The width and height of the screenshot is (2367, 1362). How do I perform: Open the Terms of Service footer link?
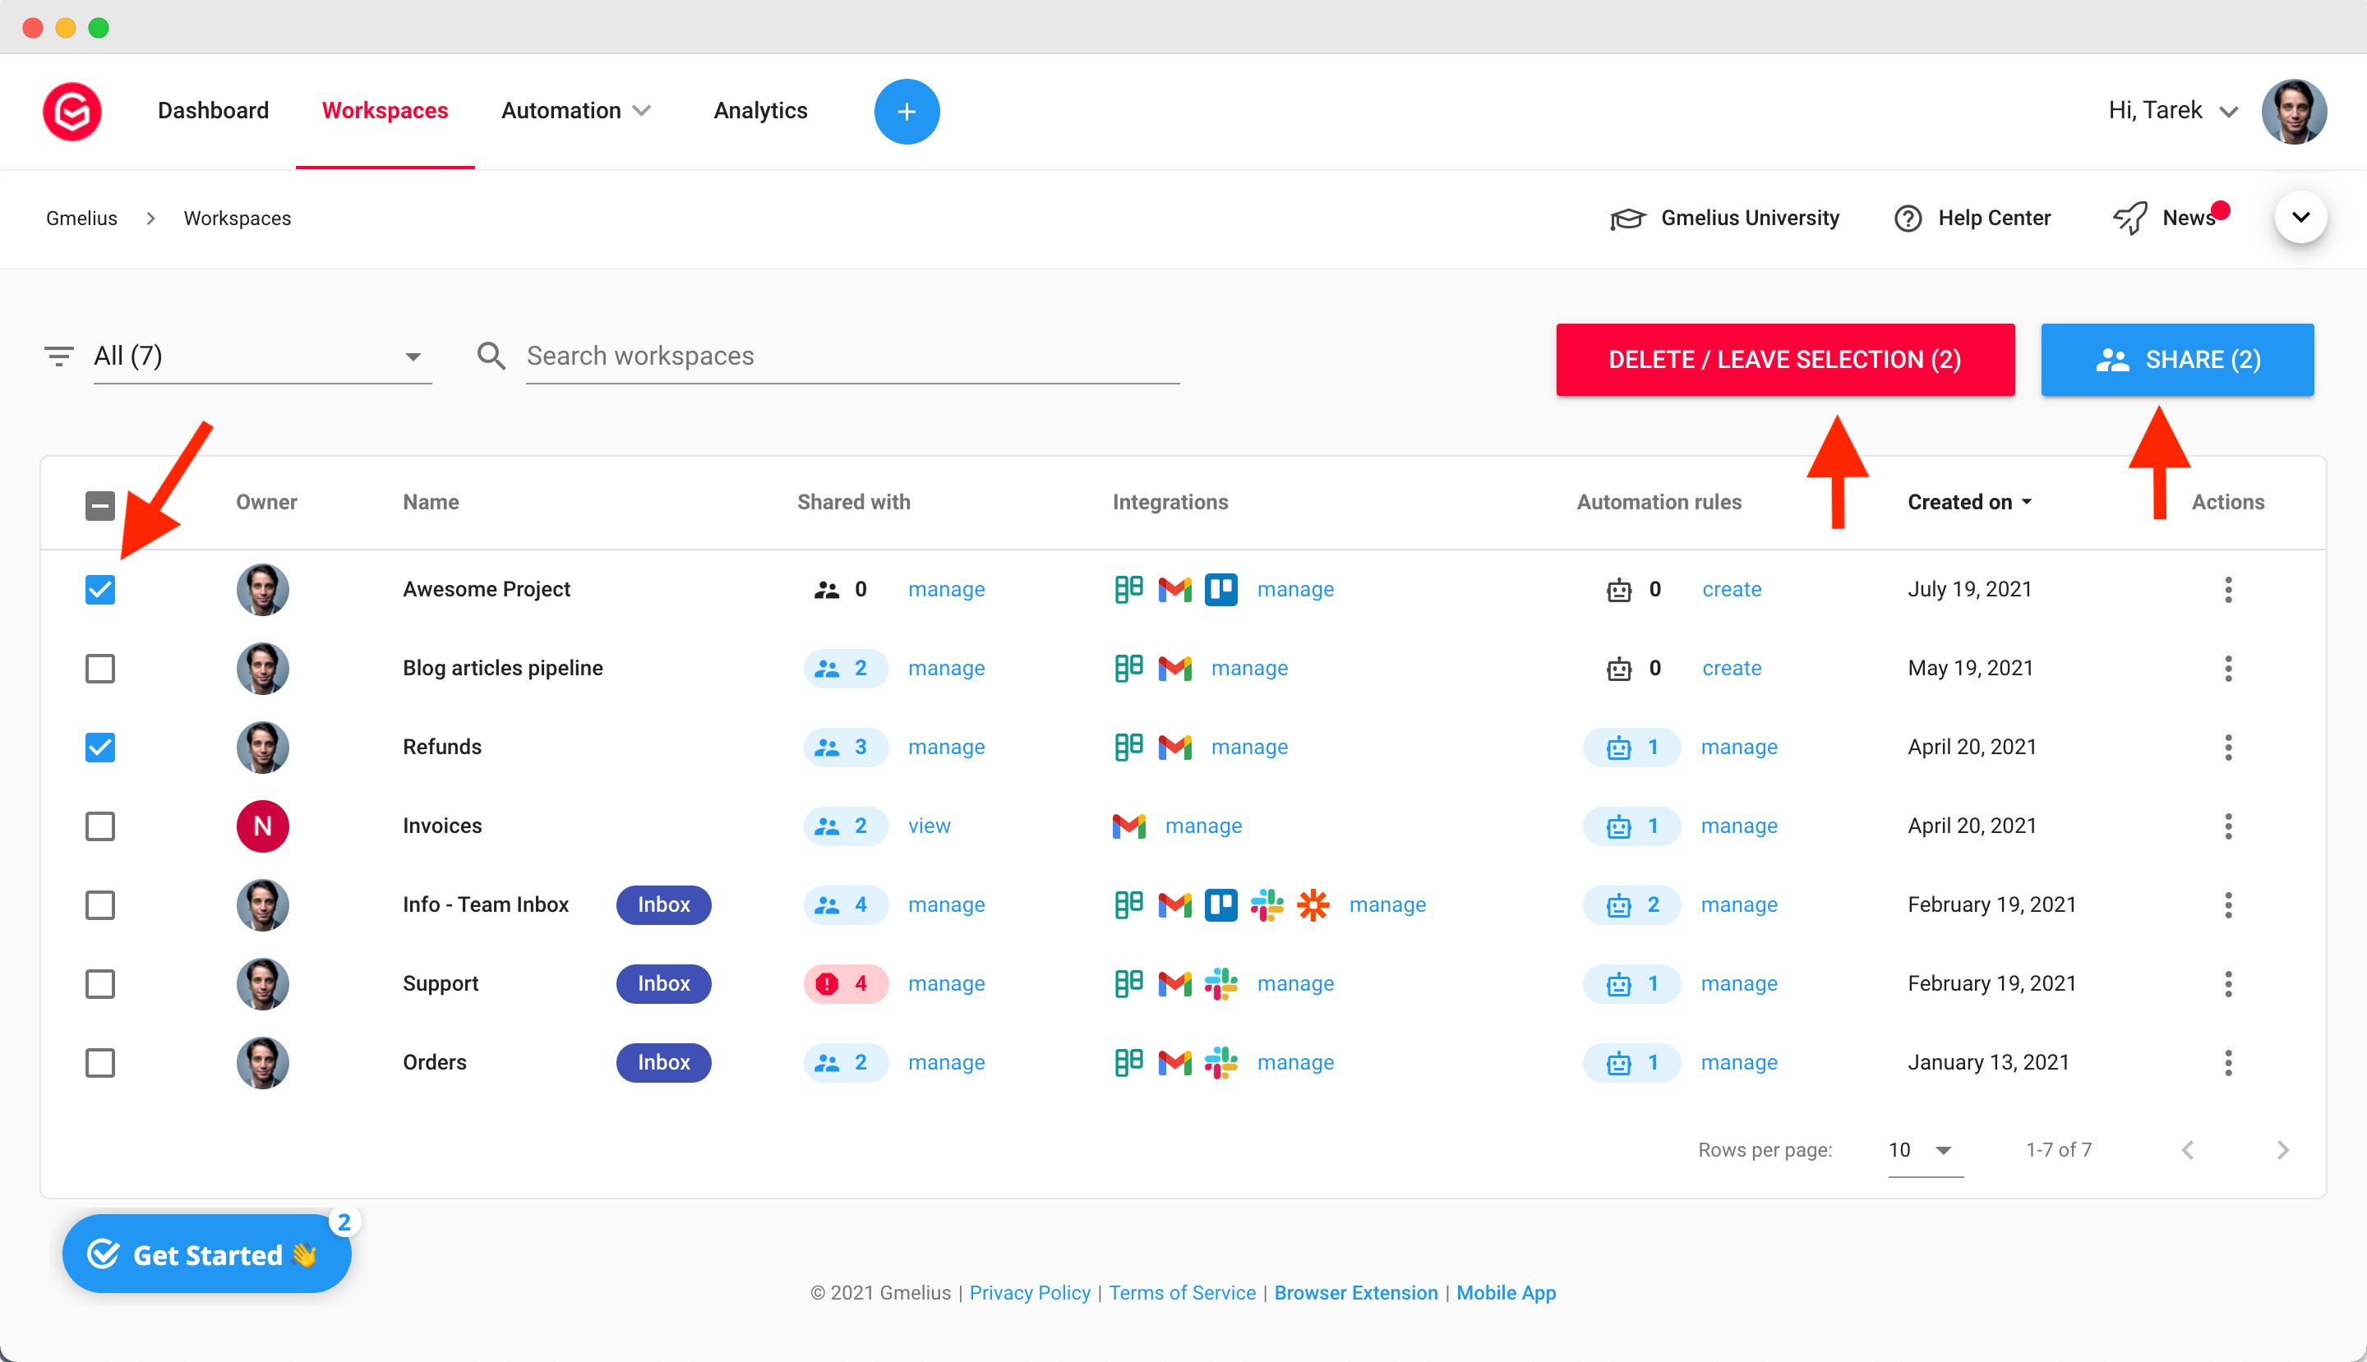1182,1293
